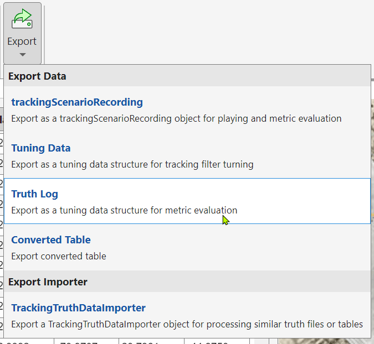
Task: Click the Export button label
Action: [22, 41]
